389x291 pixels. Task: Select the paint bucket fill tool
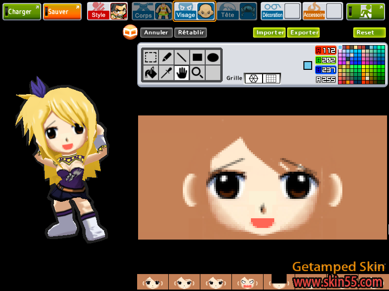pyautogui.click(x=151, y=73)
